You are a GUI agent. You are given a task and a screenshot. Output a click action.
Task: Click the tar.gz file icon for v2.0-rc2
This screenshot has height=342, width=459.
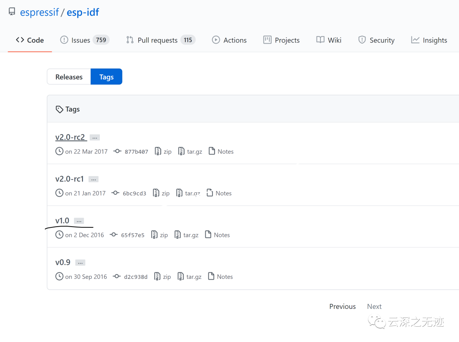click(181, 151)
